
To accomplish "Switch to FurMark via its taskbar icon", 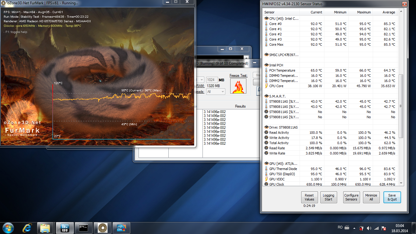I will tap(102, 228).
